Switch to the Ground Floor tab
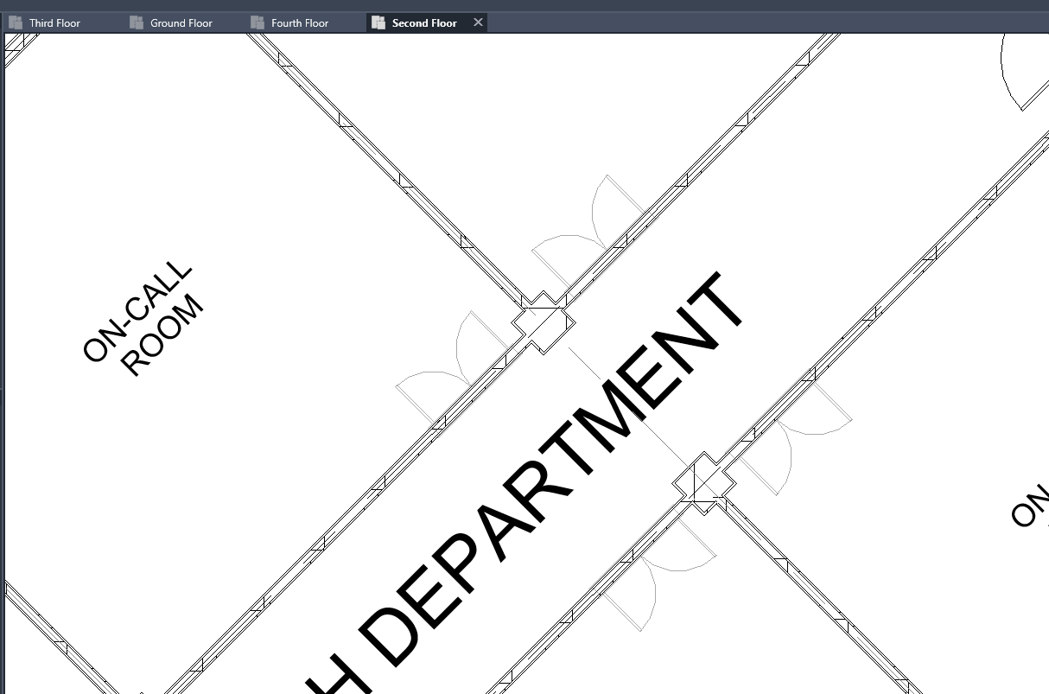The width and height of the screenshot is (1049, 694). [x=177, y=22]
